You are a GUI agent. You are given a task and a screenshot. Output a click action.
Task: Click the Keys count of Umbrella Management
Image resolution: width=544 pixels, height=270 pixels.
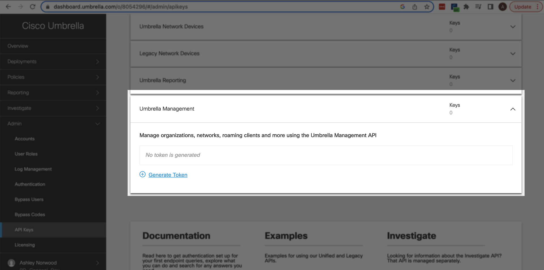coord(451,113)
